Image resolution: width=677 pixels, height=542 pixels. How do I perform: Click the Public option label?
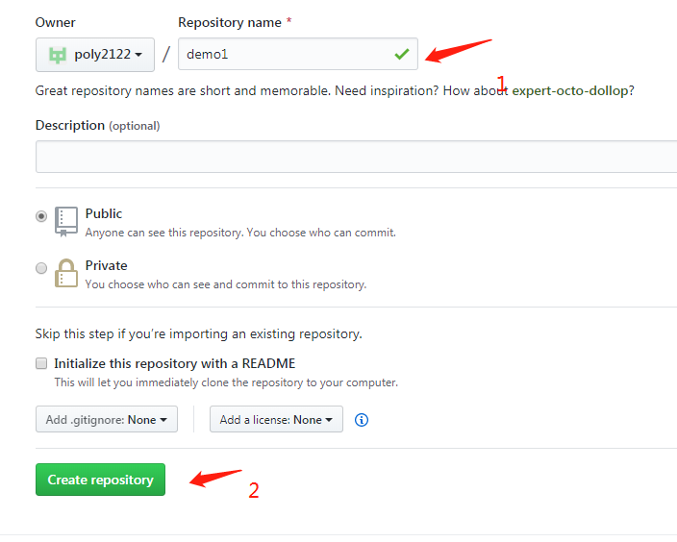(x=104, y=213)
